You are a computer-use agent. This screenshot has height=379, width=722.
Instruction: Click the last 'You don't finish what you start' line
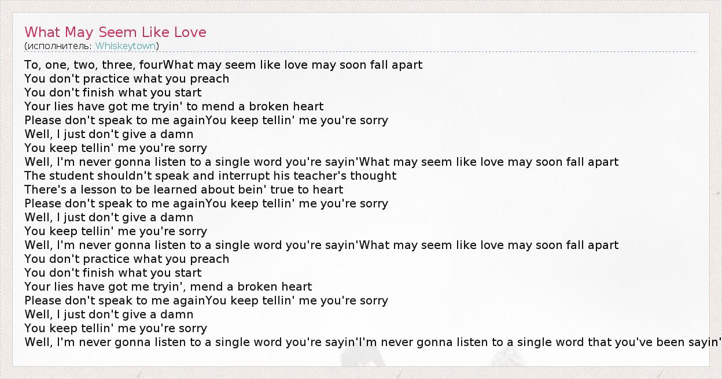click(x=113, y=273)
